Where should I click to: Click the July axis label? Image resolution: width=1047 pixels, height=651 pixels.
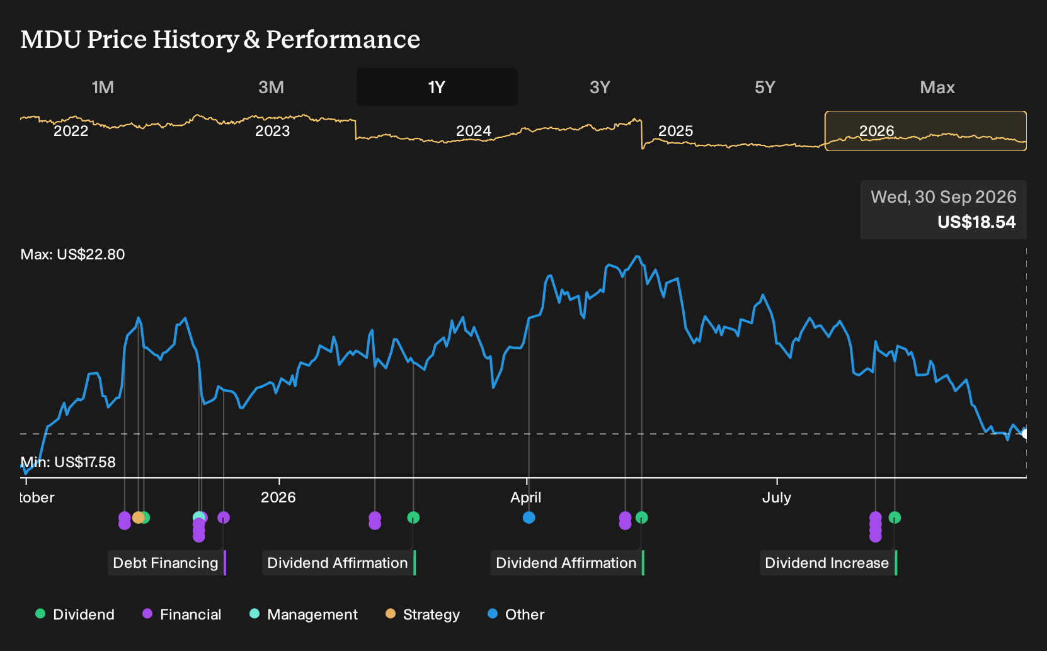(x=777, y=497)
